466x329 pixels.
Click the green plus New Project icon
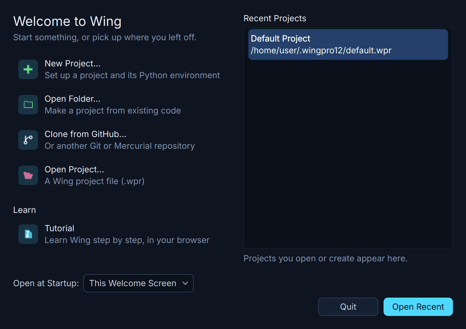pos(28,69)
